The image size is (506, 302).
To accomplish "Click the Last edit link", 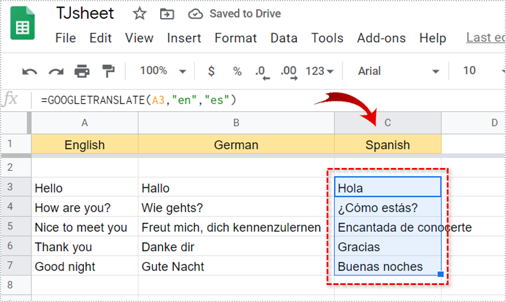I will click(485, 37).
